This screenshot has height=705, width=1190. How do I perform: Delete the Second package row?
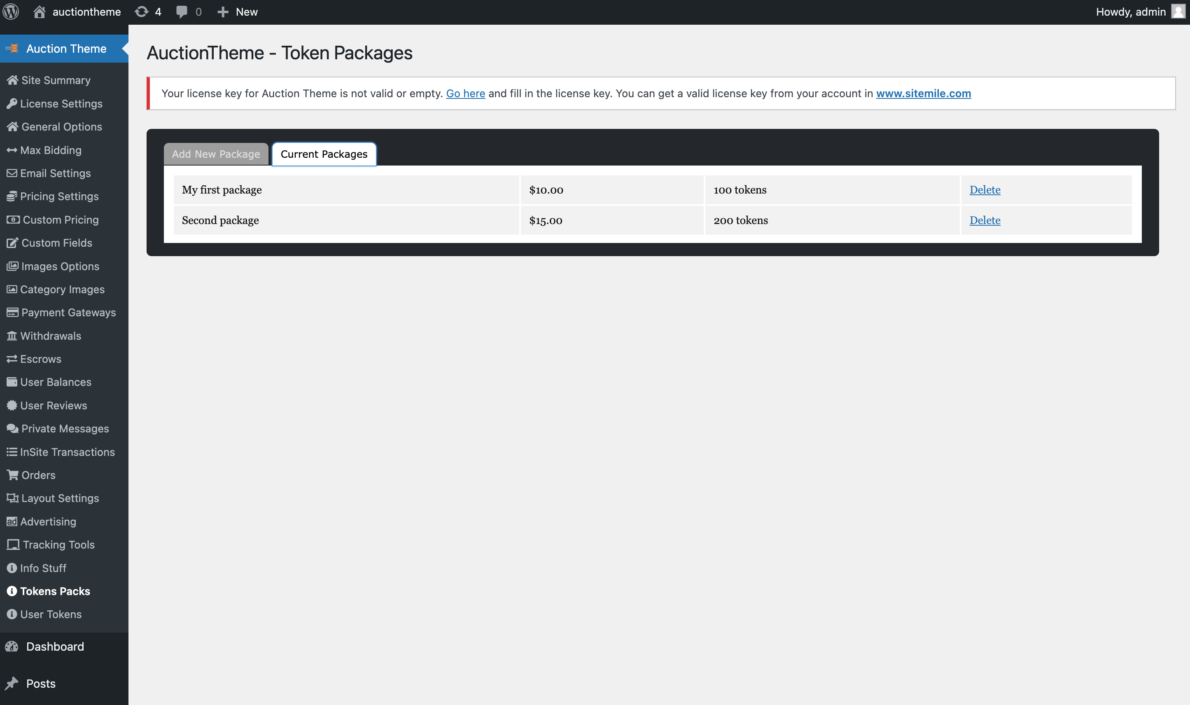coord(985,220)
